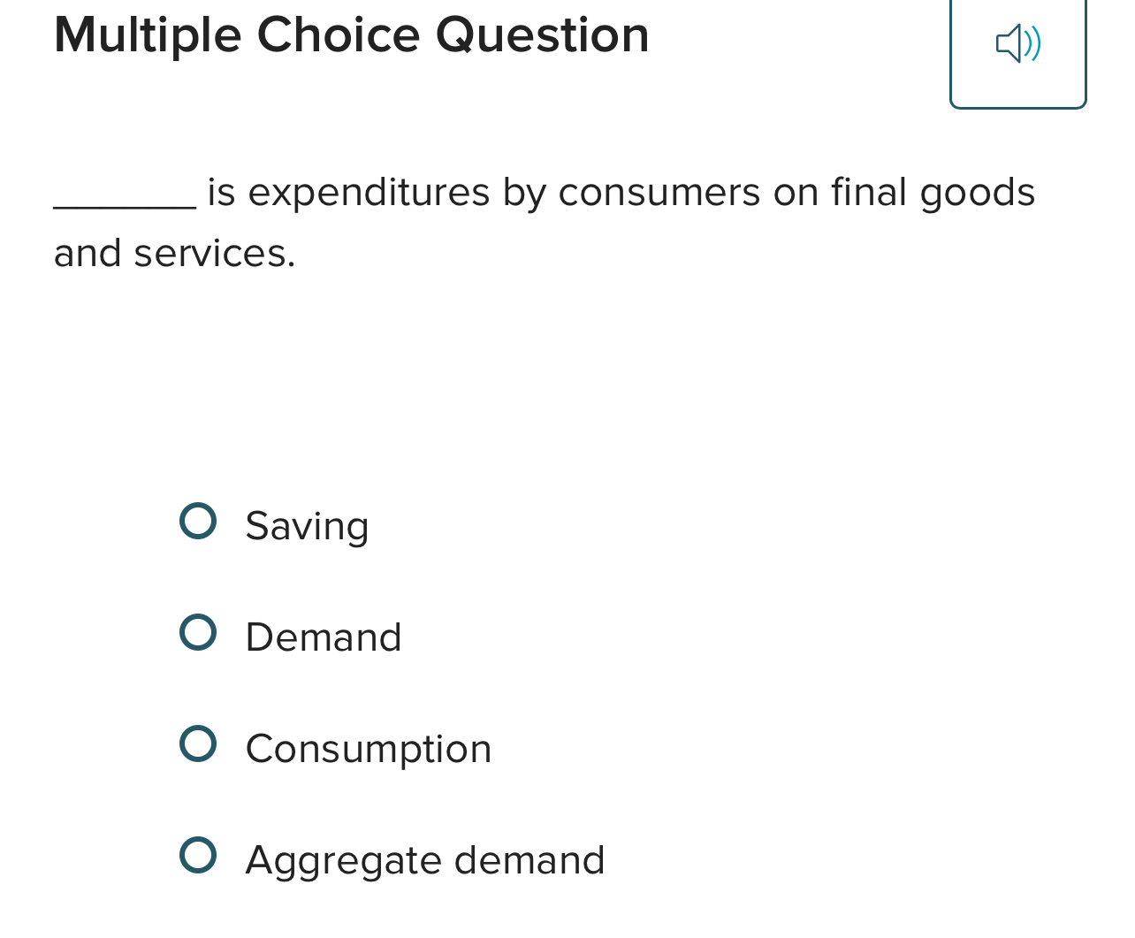Click the speaker icon to hear the question
1135x938 pixels.
point(1018,42)
